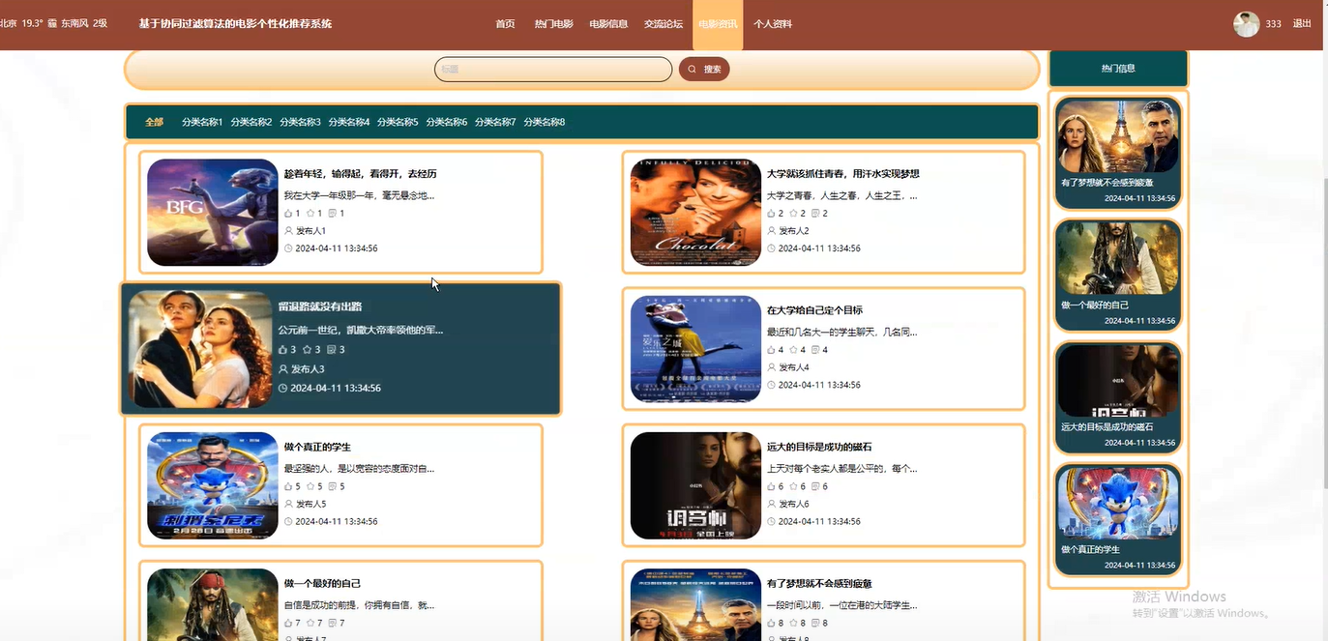1328x641 pixels.
Task: Click 退出 to log out
Action: [x=1302, y=24]
